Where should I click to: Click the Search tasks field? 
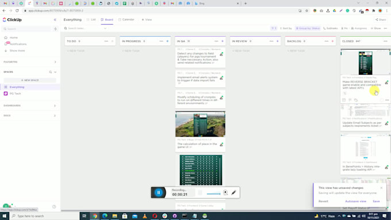tap(83, 28)
